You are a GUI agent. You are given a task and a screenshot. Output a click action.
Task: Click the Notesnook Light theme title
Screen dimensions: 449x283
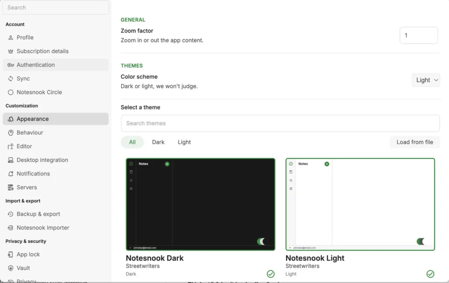pyautogui.click(x=315, y=258)
